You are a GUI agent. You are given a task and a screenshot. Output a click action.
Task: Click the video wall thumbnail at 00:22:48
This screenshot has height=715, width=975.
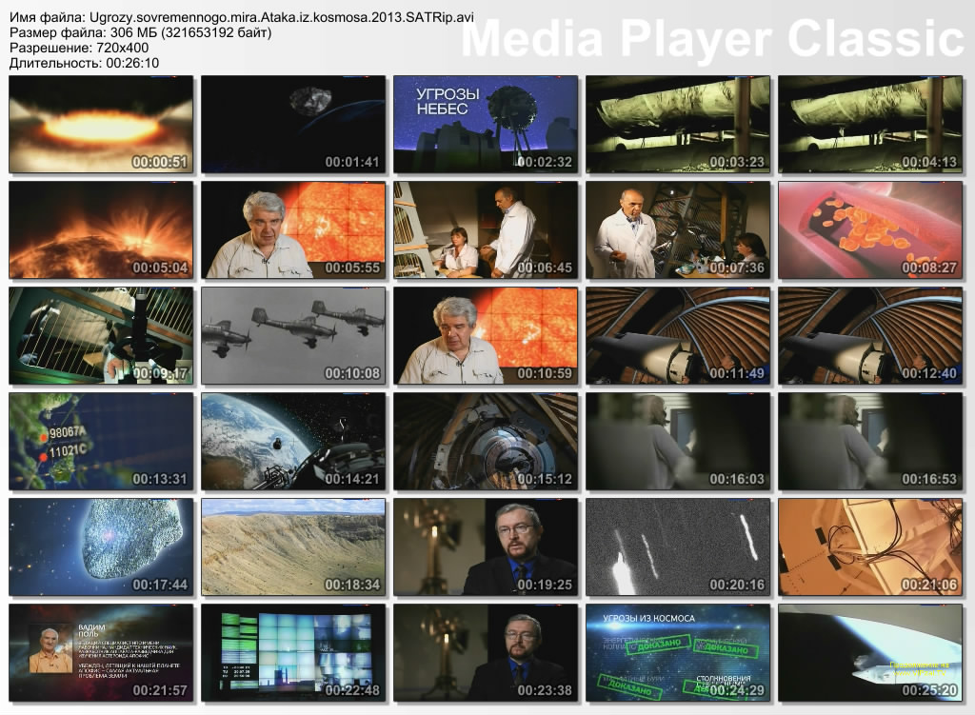click(x=293, y=652)
